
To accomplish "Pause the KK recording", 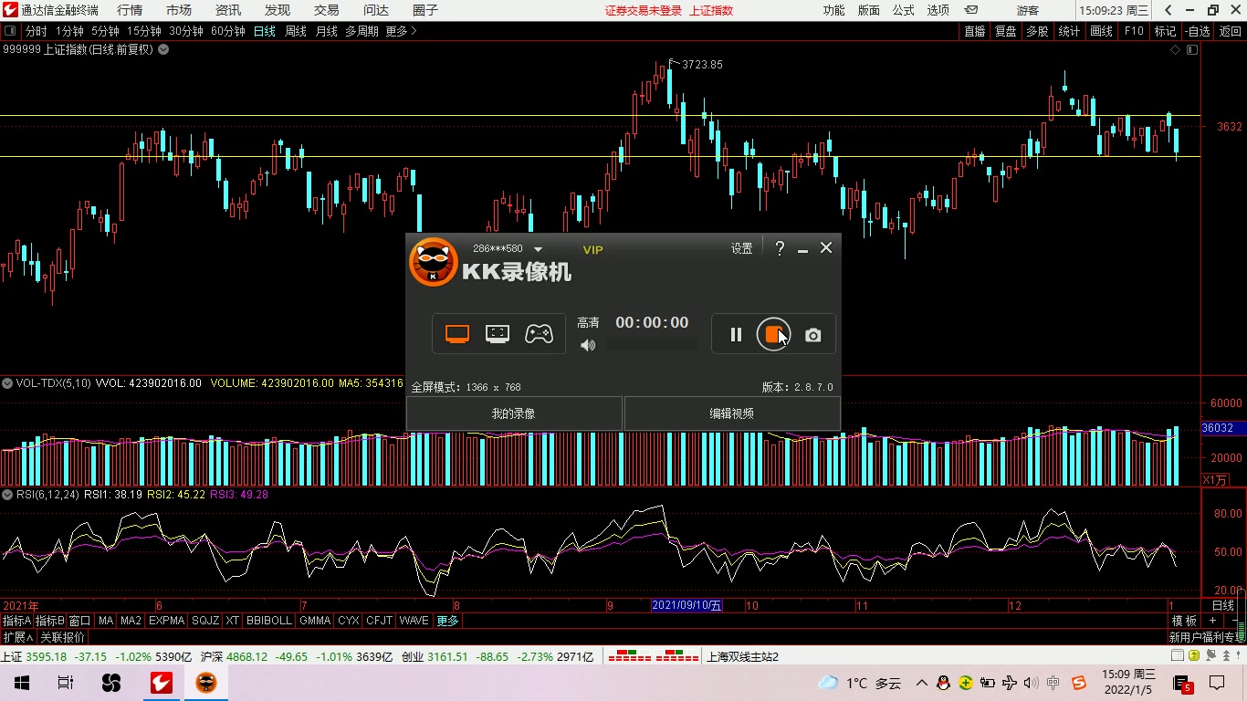I will point(736,335).
